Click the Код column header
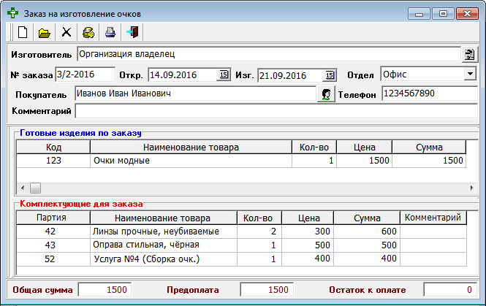 [53, 147]
